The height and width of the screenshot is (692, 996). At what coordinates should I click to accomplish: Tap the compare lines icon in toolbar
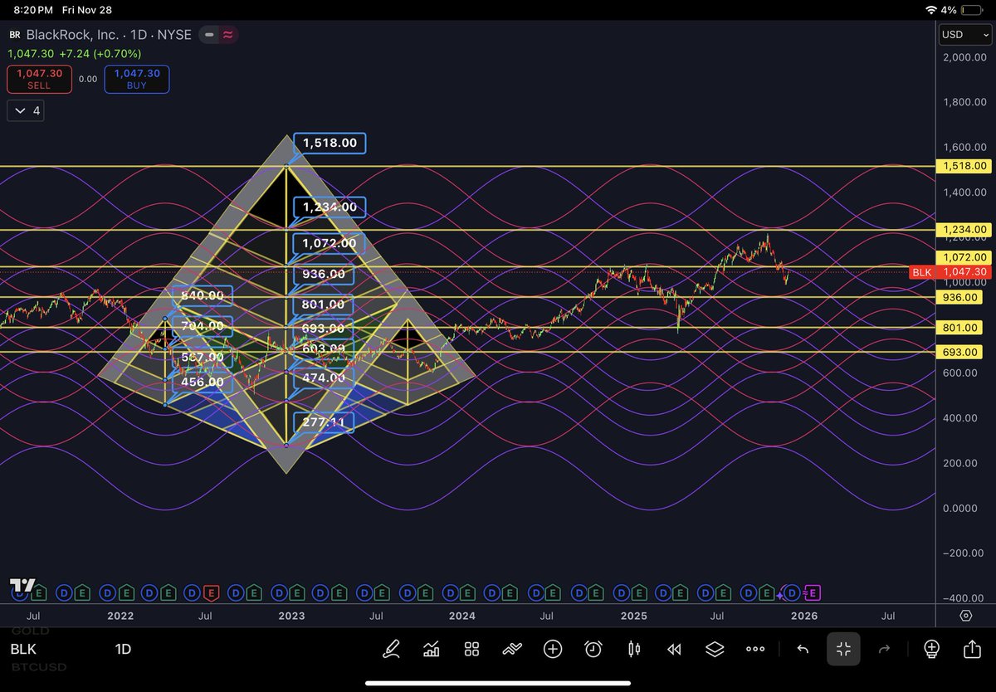click(x=512, y=649)
